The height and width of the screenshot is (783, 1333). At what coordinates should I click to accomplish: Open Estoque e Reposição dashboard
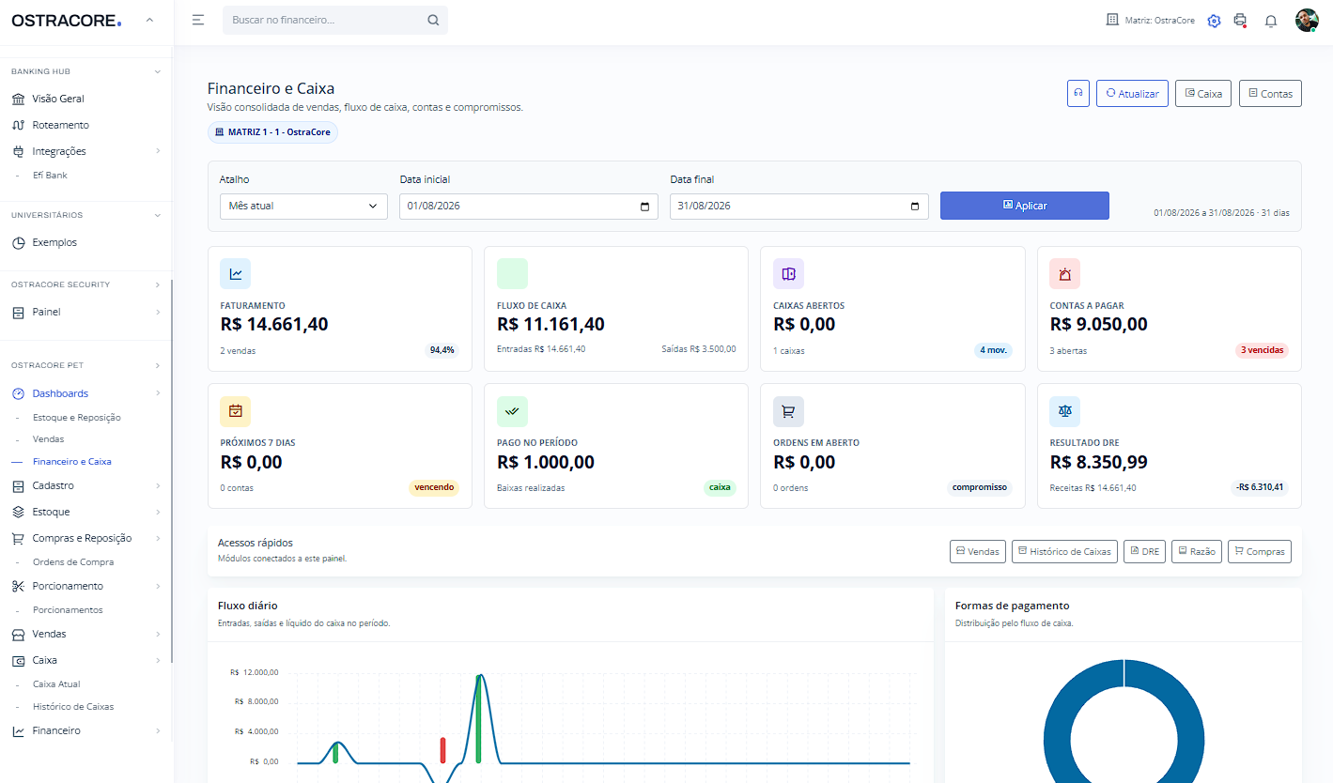77,417
